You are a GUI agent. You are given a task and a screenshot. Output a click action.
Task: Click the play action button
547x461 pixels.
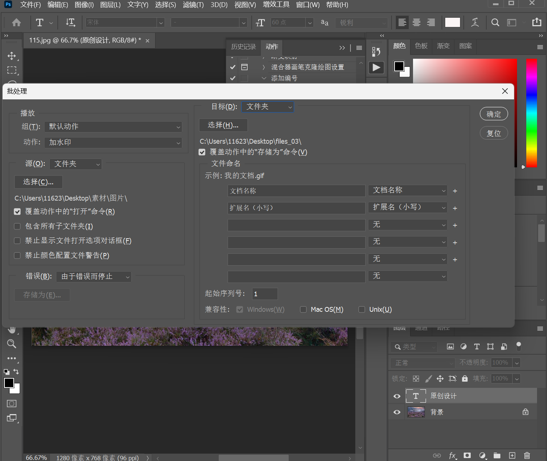tap(376, 68)
